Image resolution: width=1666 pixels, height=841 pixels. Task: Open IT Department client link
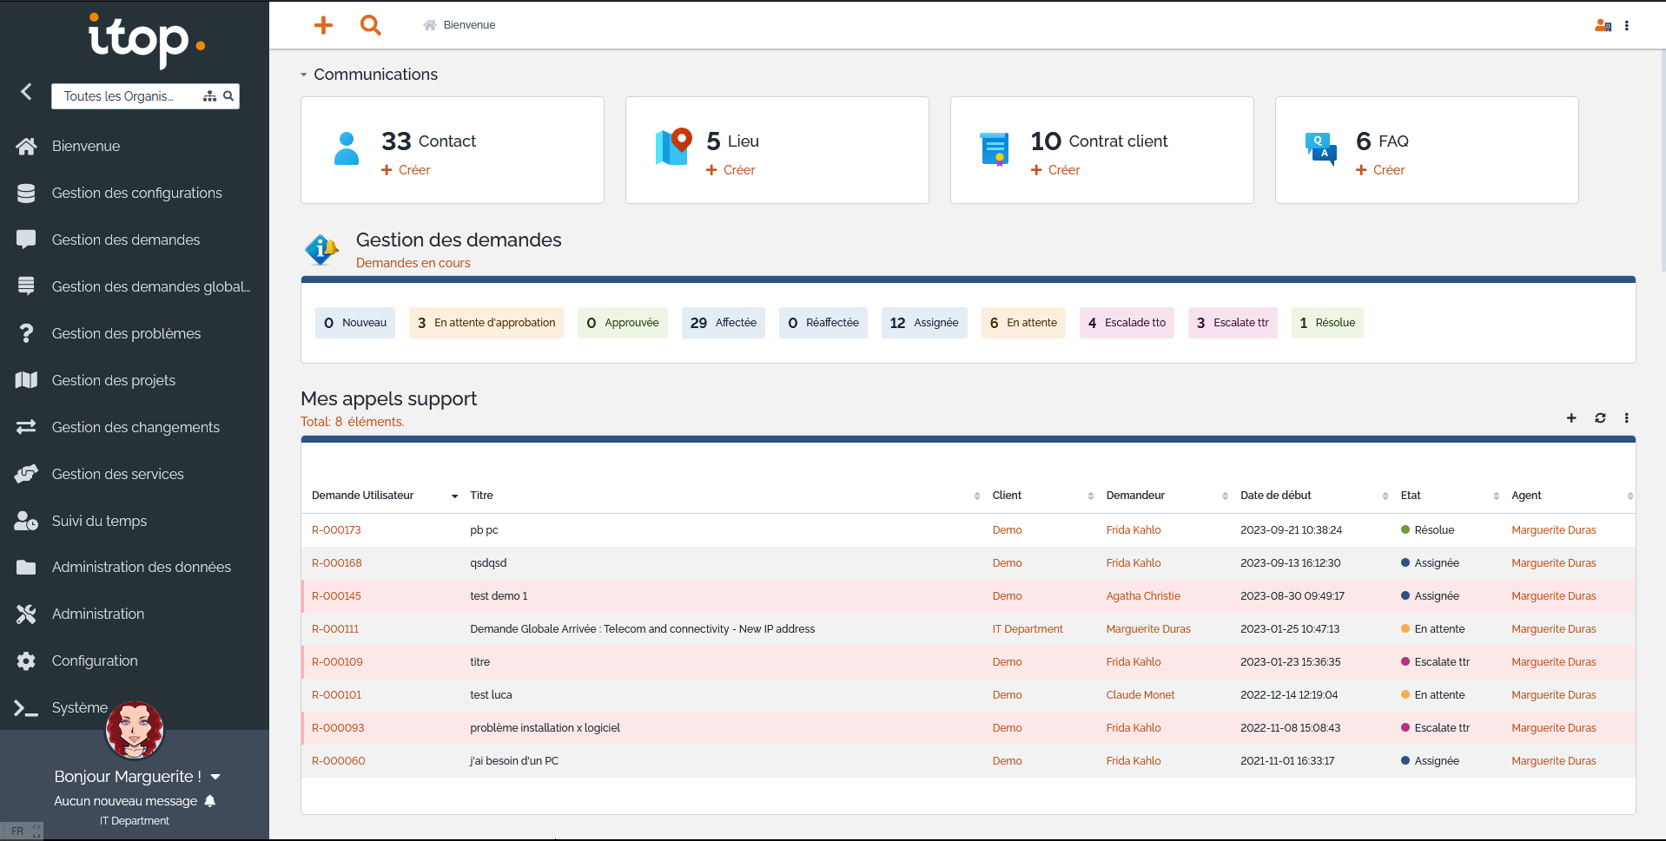[x=1028, y=629]
